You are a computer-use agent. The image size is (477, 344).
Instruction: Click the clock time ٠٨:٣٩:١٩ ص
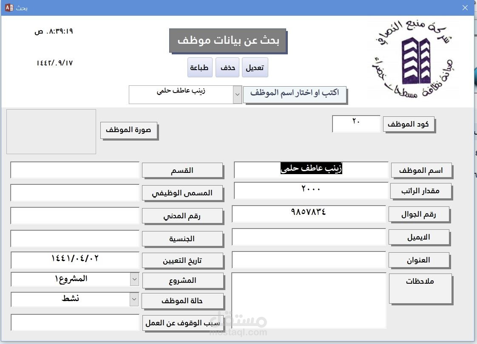click(x=54, y=31)
